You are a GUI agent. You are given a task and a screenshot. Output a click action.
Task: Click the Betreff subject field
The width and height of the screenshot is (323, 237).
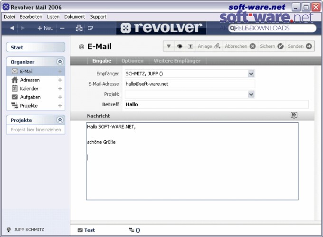(217, 104)
